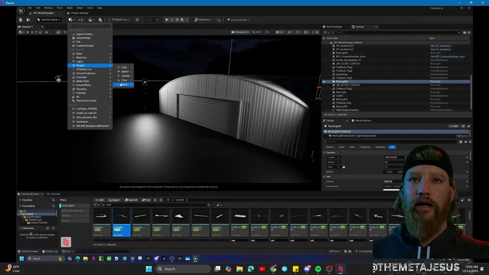This screenshot has width=489, height=275.
Task: Switch to the World Partition tab
Action: (x=363, y=121)
